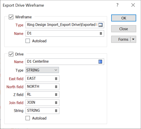Open Z field list selector icon
Viewport: 141px width, 129px height.
pyautogui.click(x=56, y=95)
